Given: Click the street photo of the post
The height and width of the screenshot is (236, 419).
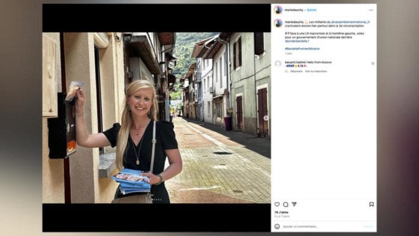Looking at the screenshot, I should coord(157,118).
